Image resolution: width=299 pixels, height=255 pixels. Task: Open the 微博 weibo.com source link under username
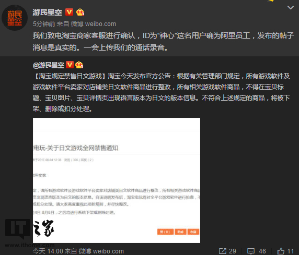[x=94, y=24]
